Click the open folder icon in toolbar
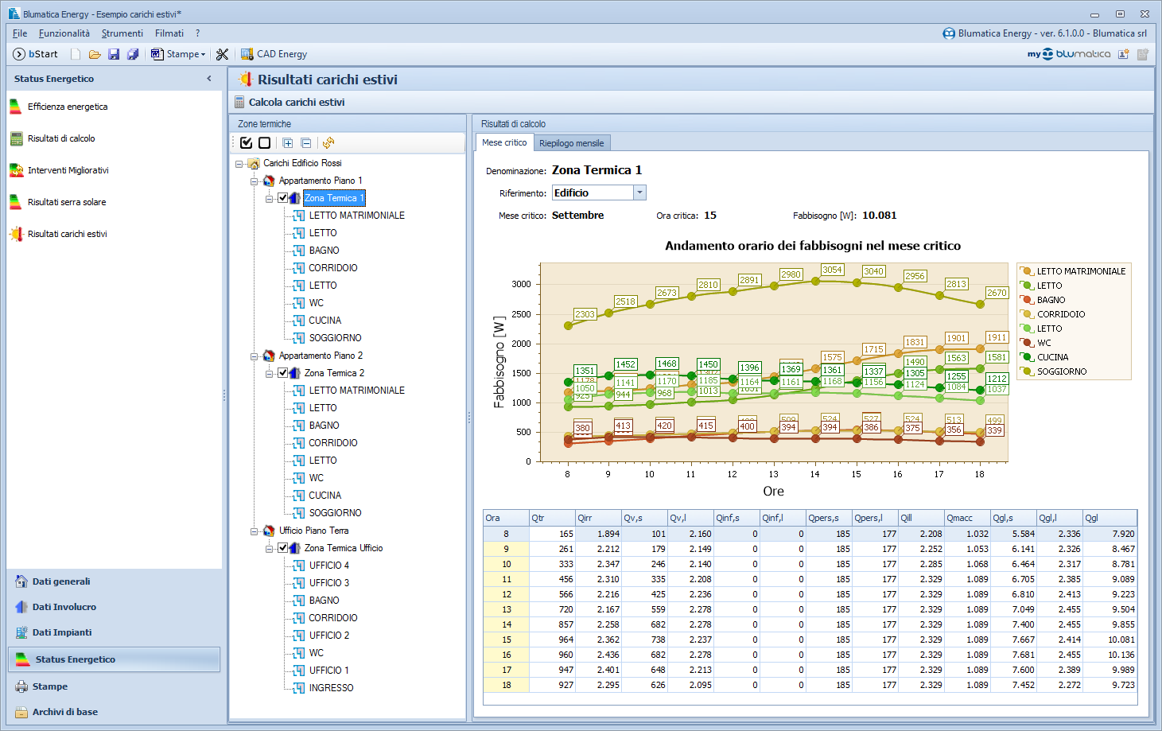This screenshot has width=1162, height=731. [95, 54]
